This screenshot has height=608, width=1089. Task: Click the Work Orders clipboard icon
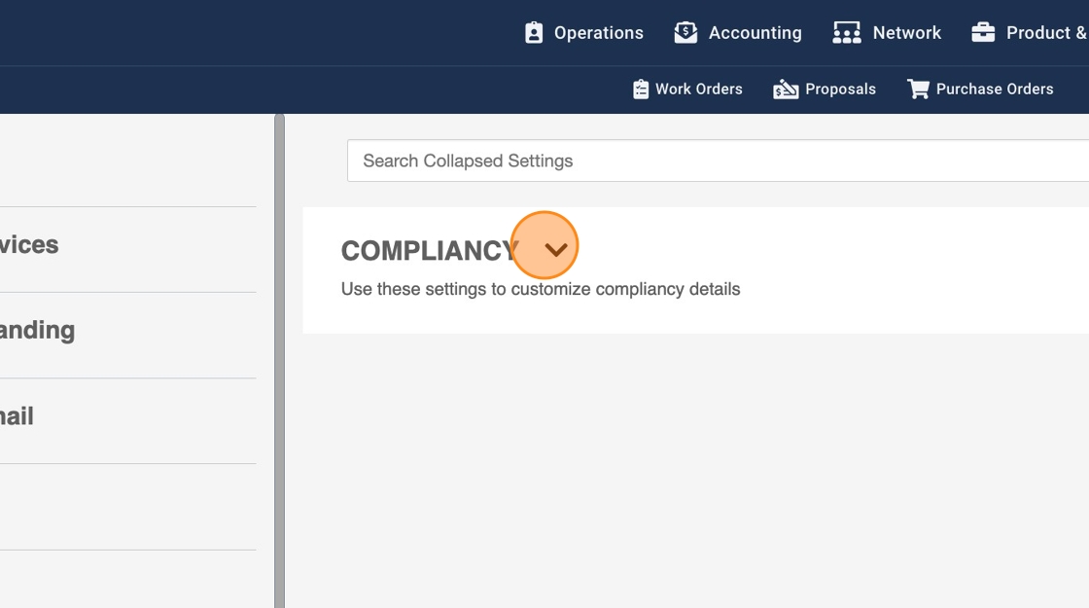(640, 89)
